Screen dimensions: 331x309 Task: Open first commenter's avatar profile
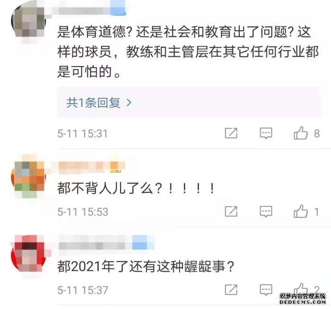point(28,21)
